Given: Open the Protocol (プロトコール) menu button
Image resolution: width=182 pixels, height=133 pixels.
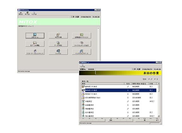Looking at the screenshot, I should coord(35,35).
